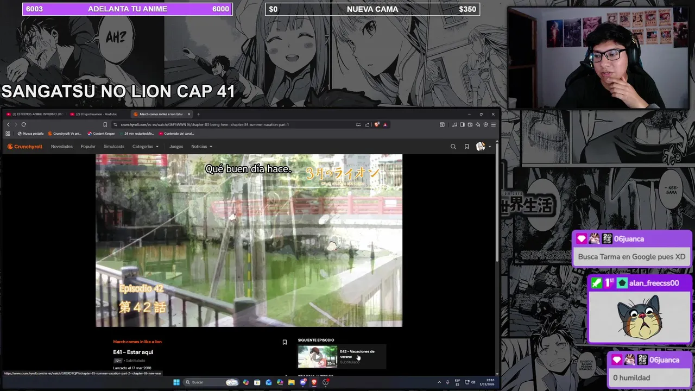Click the browser address bar URL
The width and height of the screenshot is (695, 391).
coord(205,124)
